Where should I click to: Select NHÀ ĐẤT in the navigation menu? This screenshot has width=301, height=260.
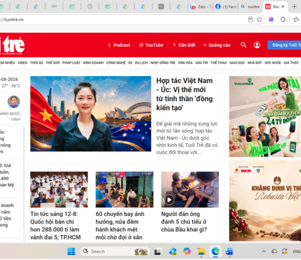point(255,62)
